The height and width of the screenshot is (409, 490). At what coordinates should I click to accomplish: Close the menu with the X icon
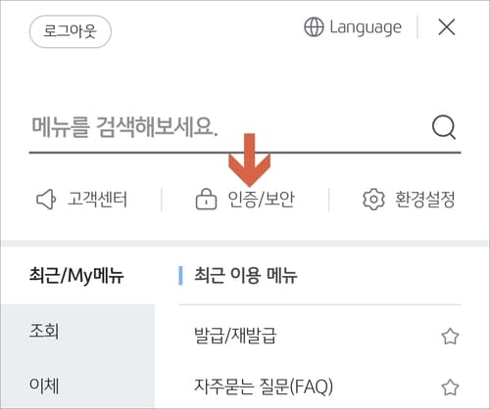click(447, 27)
